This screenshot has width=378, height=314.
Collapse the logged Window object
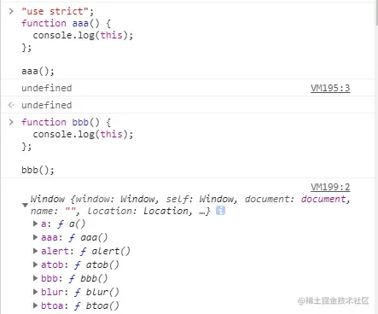pyautogui.click(x=25, y=205)
